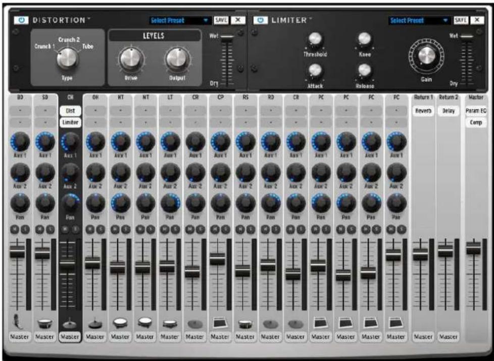Click the MT mid tom icon
Image resolution: width=494 pixels, height=361 pixels.
point(145,323)
